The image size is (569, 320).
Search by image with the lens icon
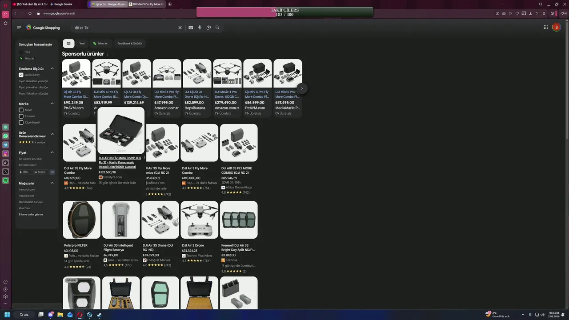(208, 28)
